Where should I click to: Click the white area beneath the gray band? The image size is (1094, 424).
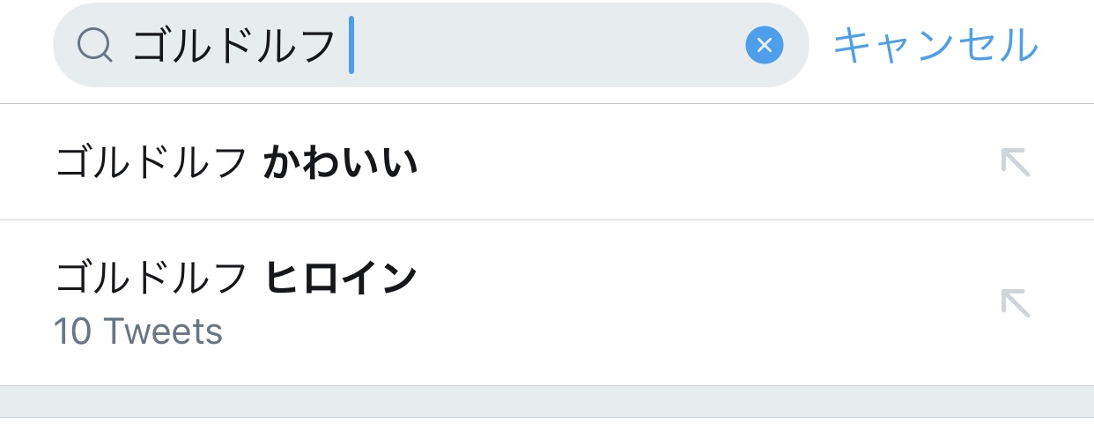pyautogui.click(x=546, y=420)
